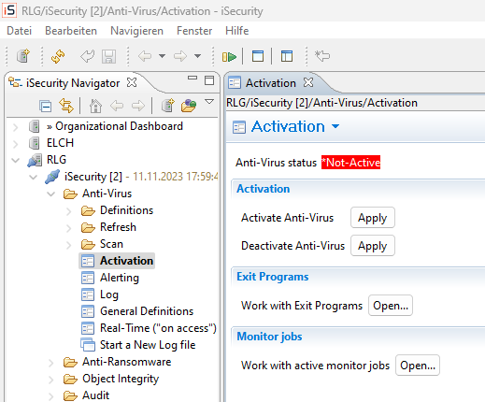The height and width of the screenshot is (402, 485).
Task: Click the undo arrow toolbar icon
Action: coord(87,56)
